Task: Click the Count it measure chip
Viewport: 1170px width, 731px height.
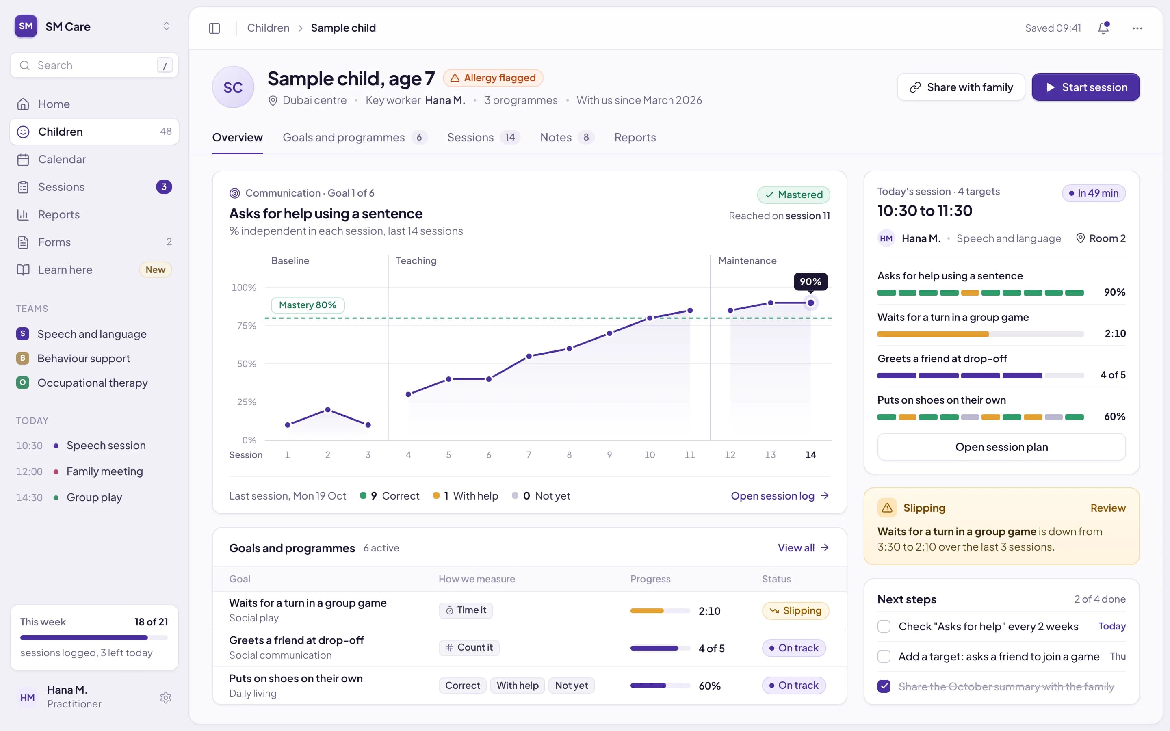Action: click(469, 647)
